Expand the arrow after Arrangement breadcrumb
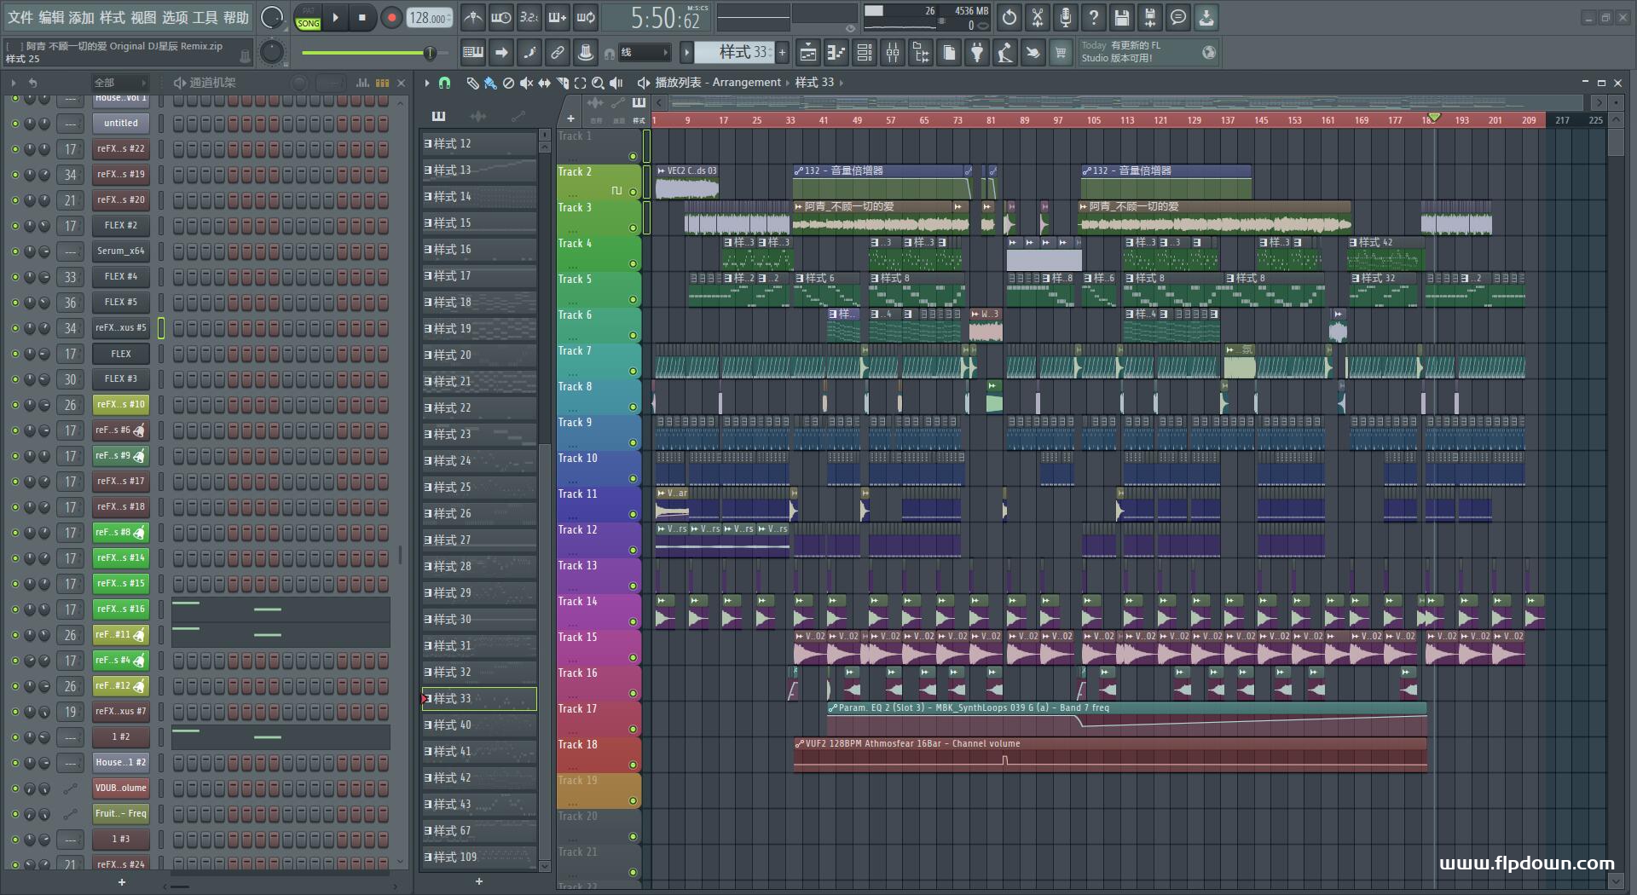Viewport: 1637px width, 895px height. 788,83
